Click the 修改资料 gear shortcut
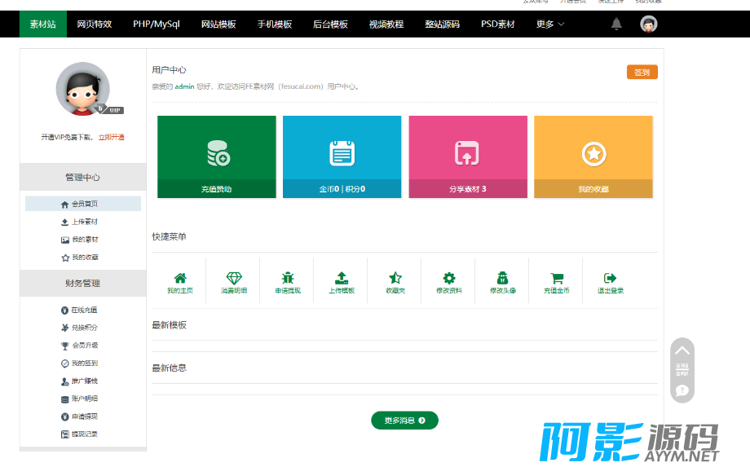Viewport: 750px width, 476px height. (x=449, y=282)
